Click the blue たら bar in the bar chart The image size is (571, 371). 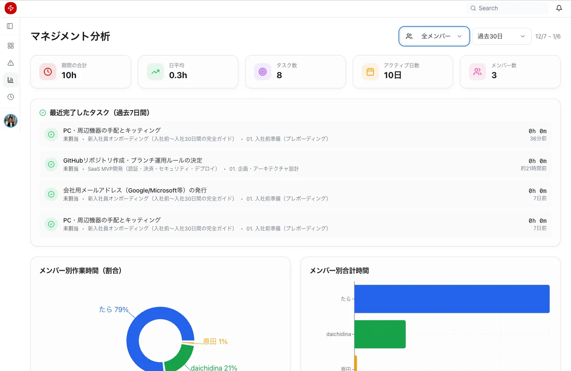click(452, 299)
